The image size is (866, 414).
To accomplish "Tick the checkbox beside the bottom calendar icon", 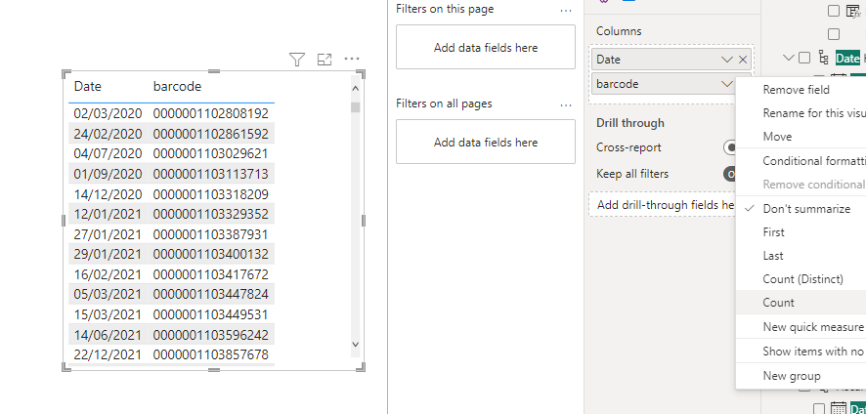I will (819, 409).
